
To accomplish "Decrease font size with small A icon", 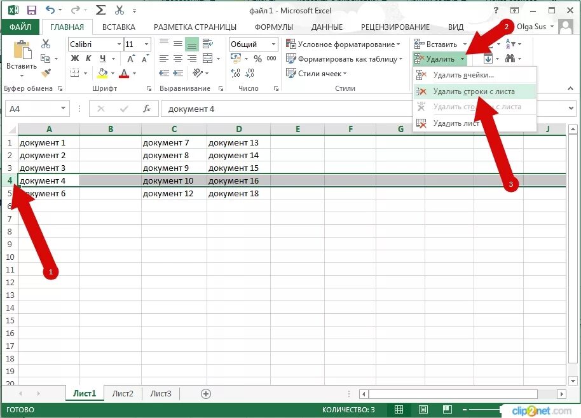I will click(x=145, y=58).
